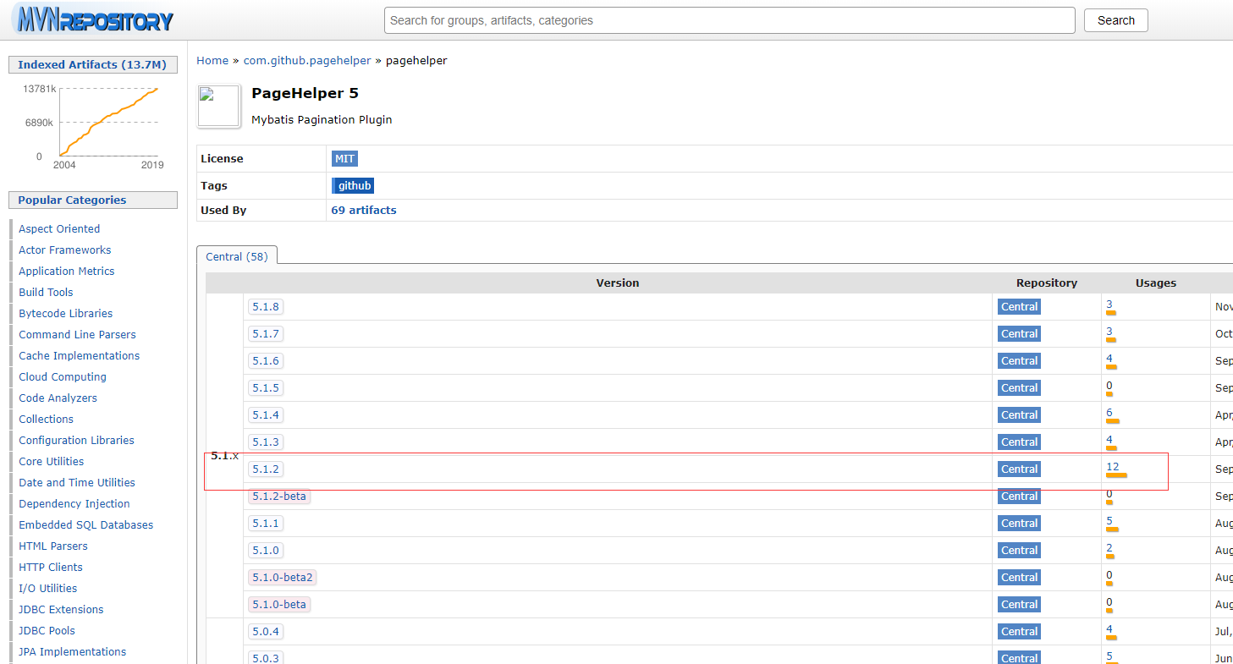Click the search input field
The width and height of the screenshot is (1233, 664).
pos(729,20)
